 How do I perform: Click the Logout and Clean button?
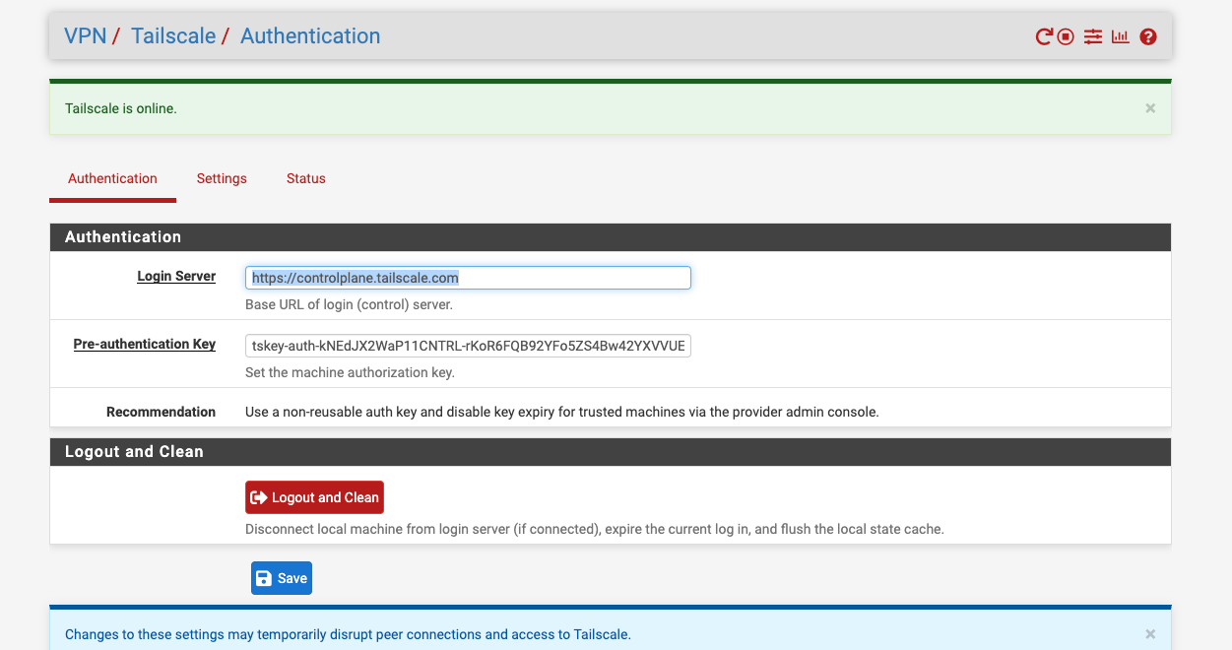click(x=314, y=497)
